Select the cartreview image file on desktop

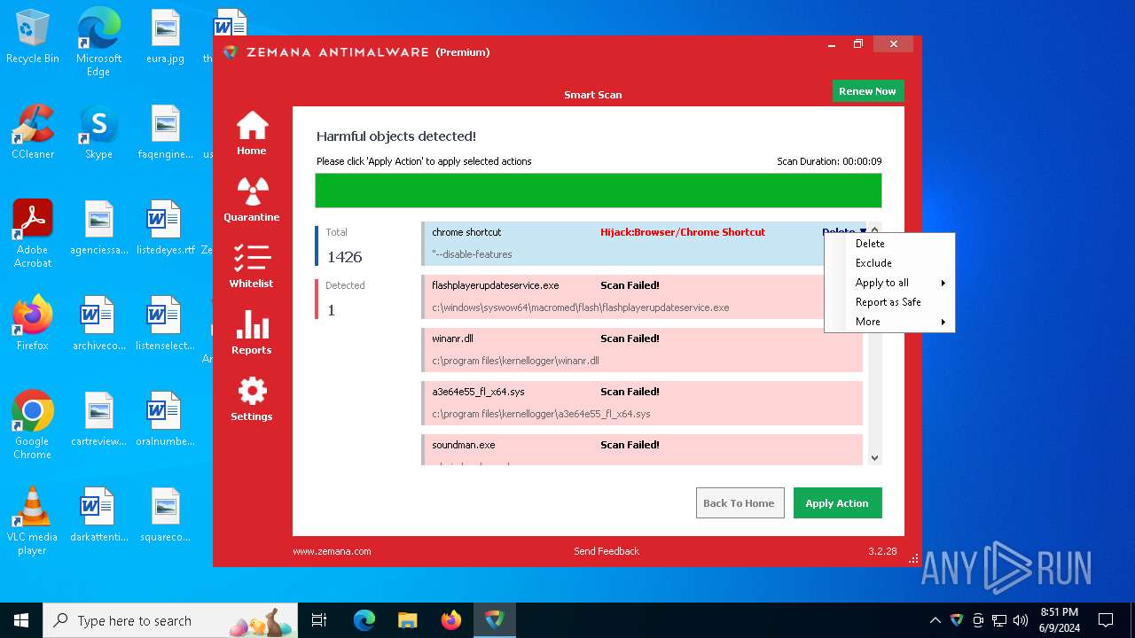pyautogui.click(x=98, y=419)
